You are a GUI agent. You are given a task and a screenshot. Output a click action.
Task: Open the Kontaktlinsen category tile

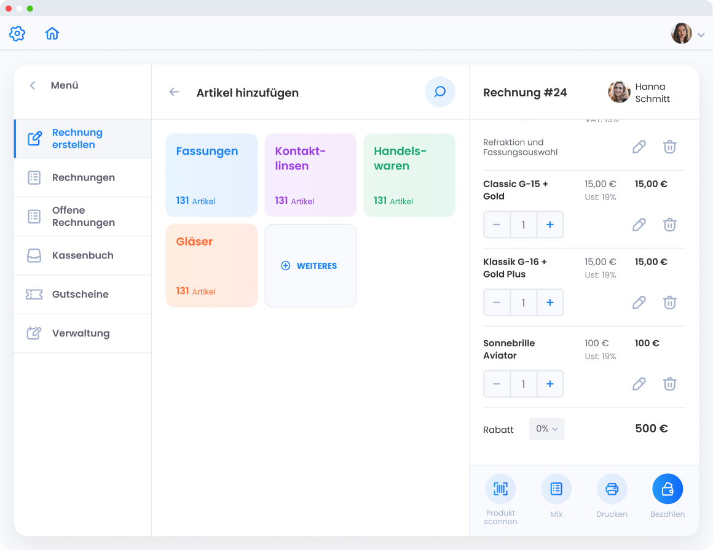coord(310,175)
